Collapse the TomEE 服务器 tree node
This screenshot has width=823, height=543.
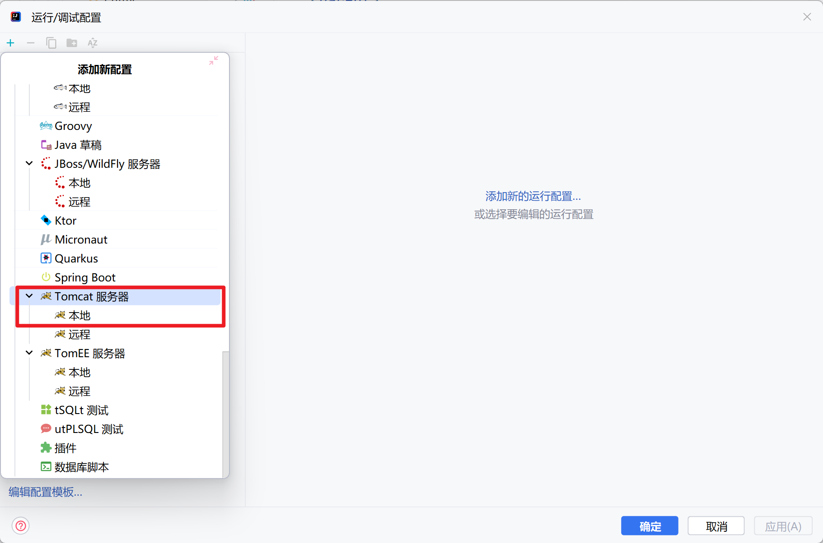[x=29, y=353]
